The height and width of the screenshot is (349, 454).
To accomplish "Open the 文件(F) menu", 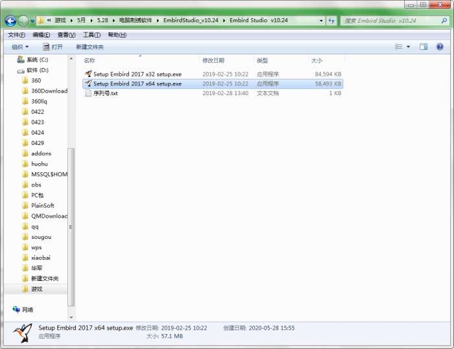I will [x=16, y=35].
